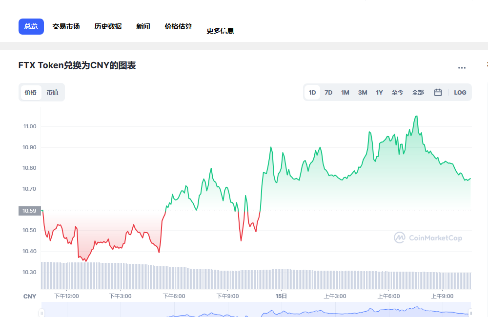488x317 pixels.
Task: Open the chart three-dot options menu
Action: tap(462, 68)
